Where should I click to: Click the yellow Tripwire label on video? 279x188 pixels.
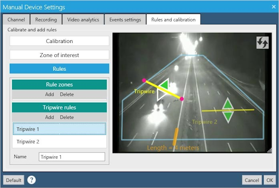coord(144,91)
